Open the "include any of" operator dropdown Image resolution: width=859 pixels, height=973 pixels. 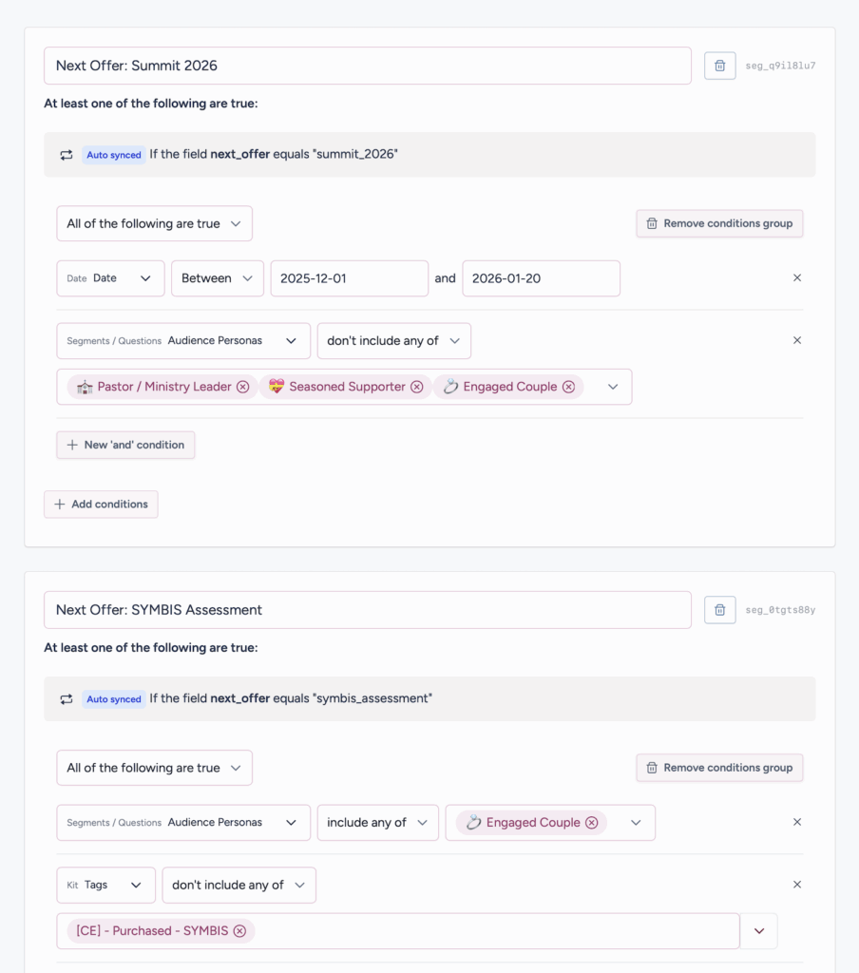(x=377, y=823)
